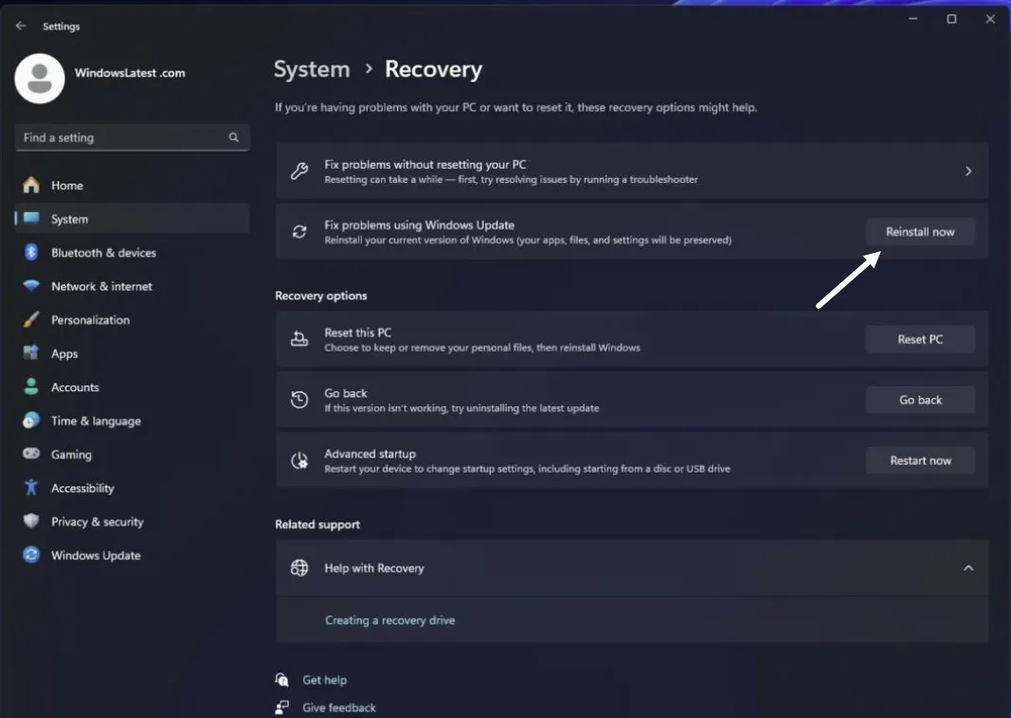Viewport: 1011px width, 718px height.
Task: Click the Get help icon
Action: (x=281, y=679)
